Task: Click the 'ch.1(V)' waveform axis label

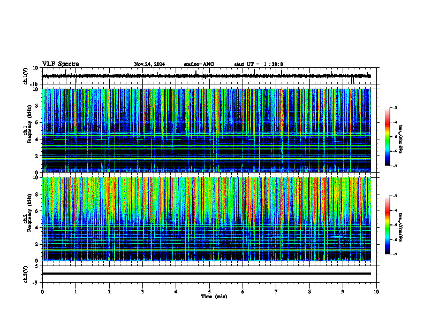Action: pos(26,76)
